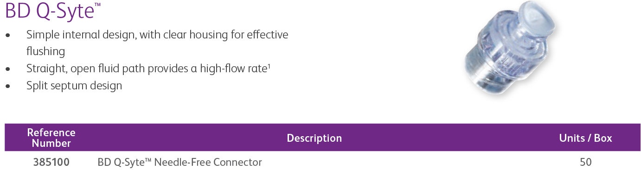Click the Units / Box column header
This screenshot has width=641, height=170.
(x=586, y=138)
